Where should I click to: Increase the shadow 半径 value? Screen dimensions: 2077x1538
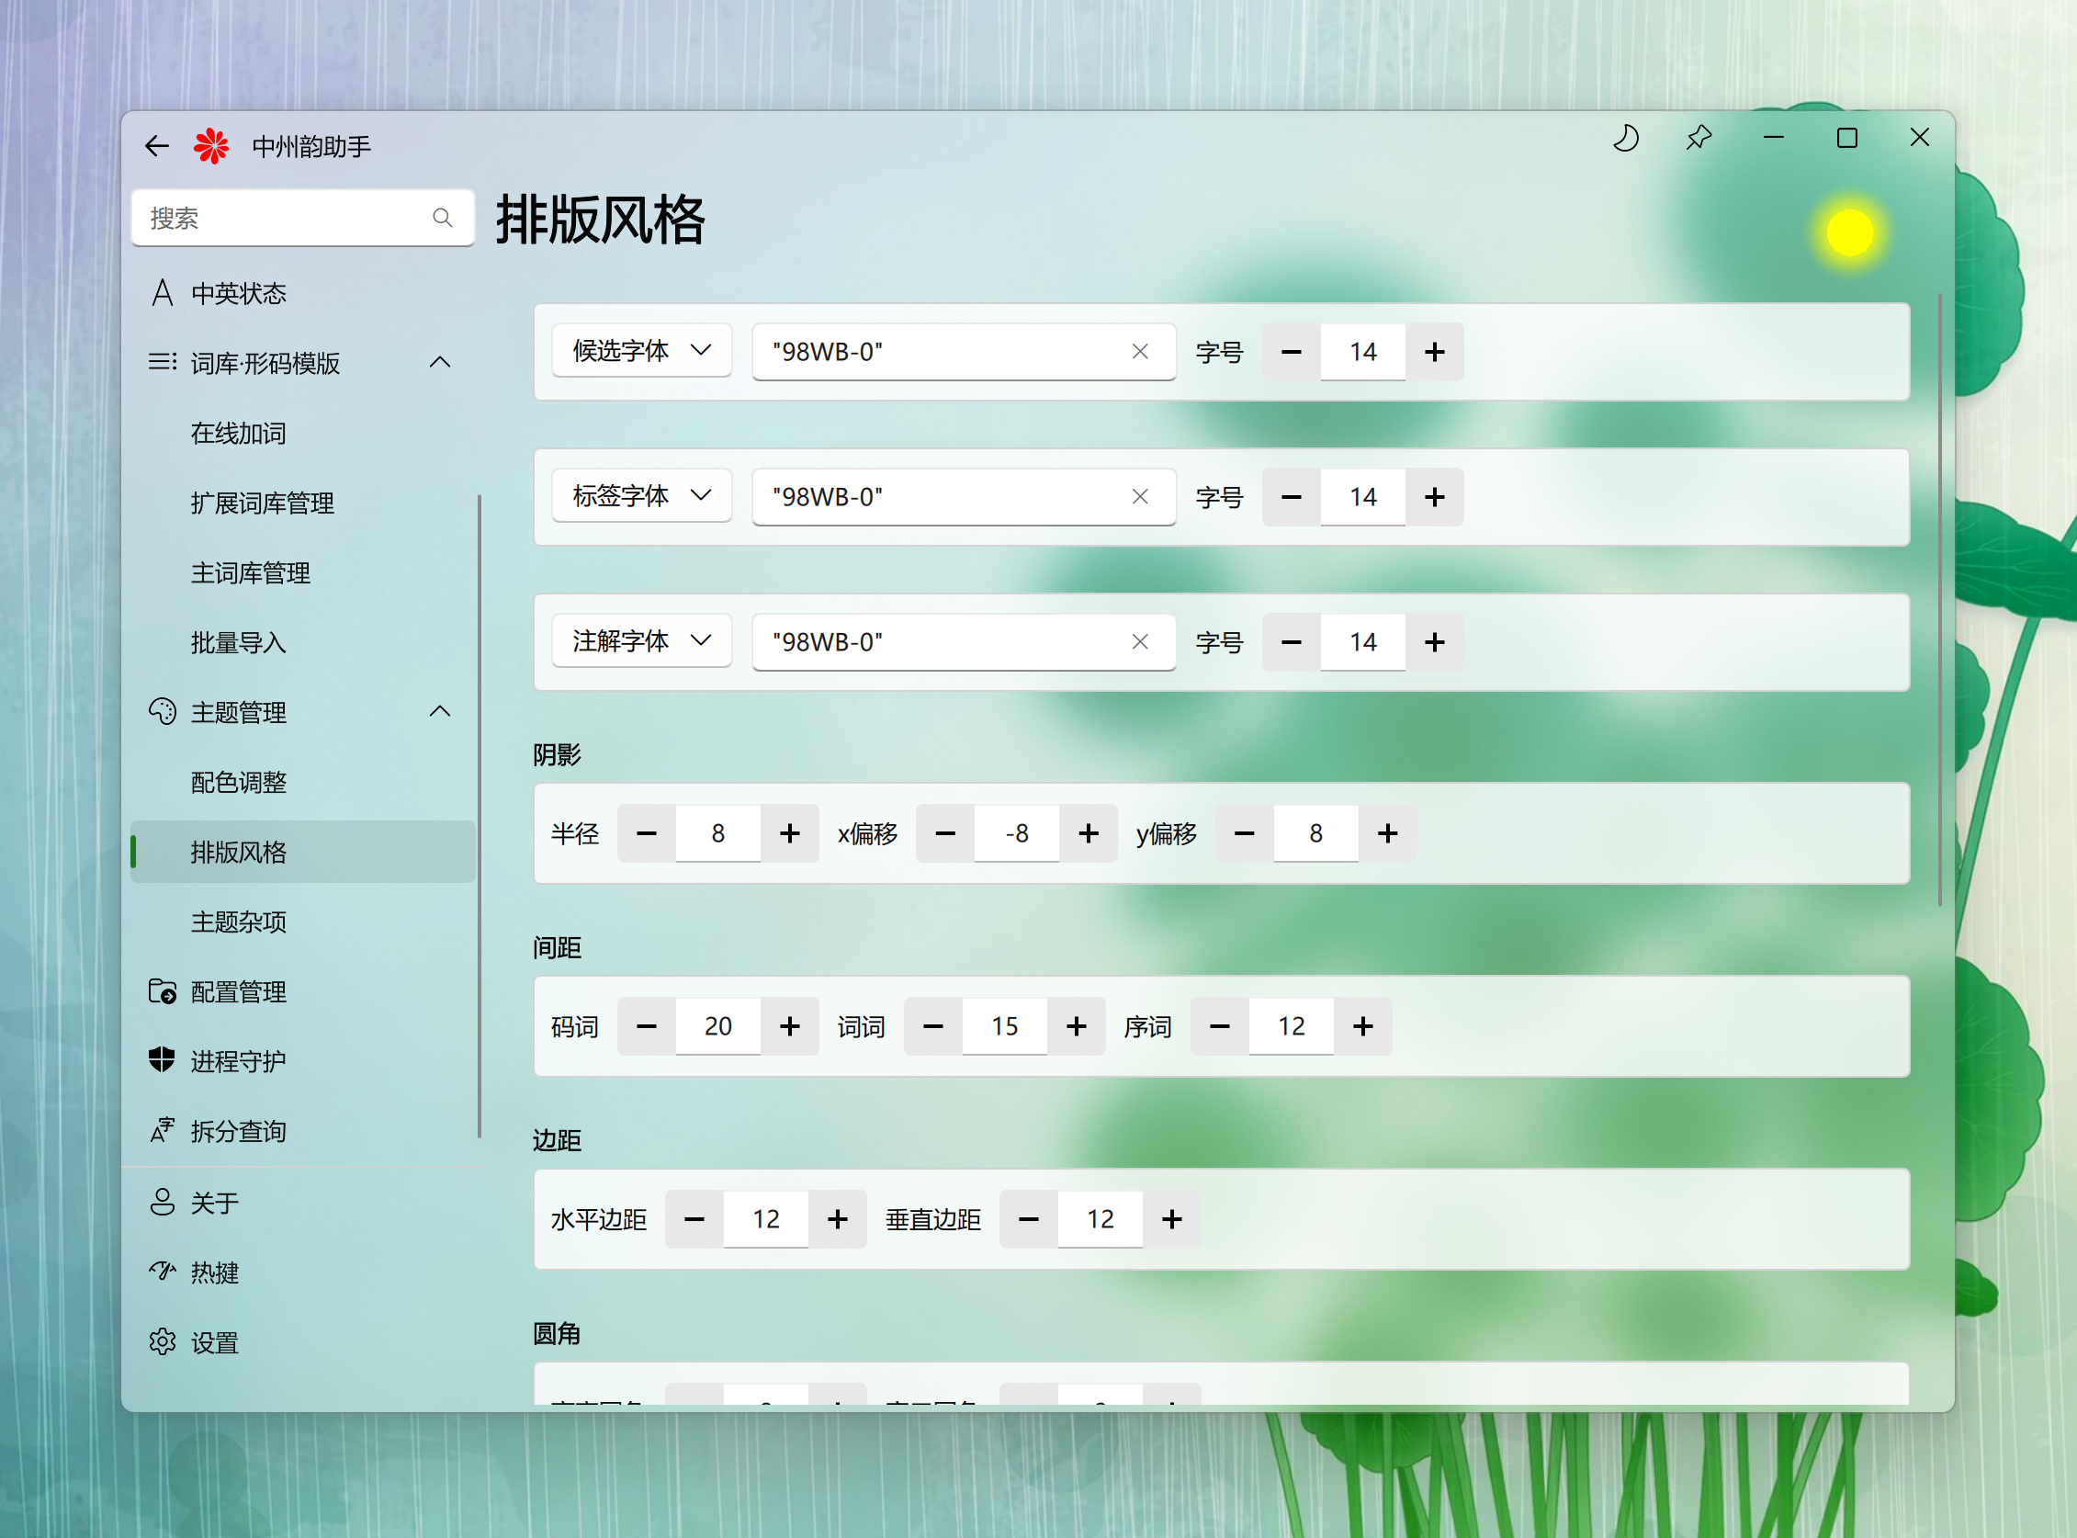(789, 833)
